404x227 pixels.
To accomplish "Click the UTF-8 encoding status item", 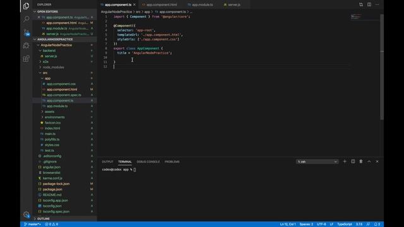I will pos(321,224).
